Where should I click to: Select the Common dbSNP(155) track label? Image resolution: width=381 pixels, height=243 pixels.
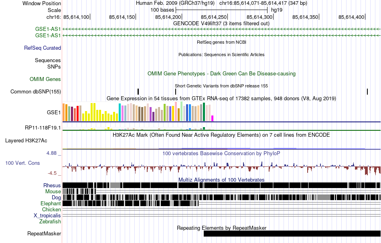coord(36,91)
